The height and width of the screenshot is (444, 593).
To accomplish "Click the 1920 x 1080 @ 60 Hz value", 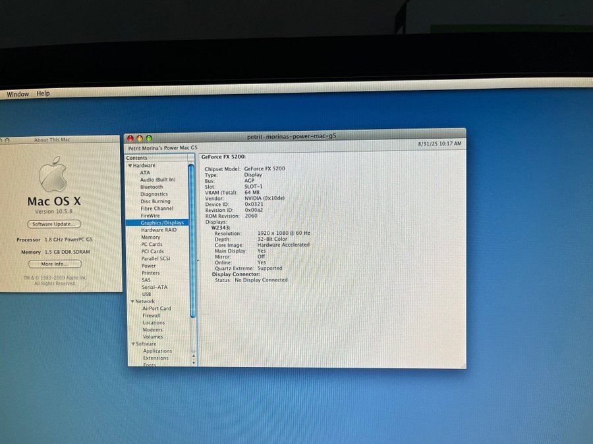I will coord(283,234).
